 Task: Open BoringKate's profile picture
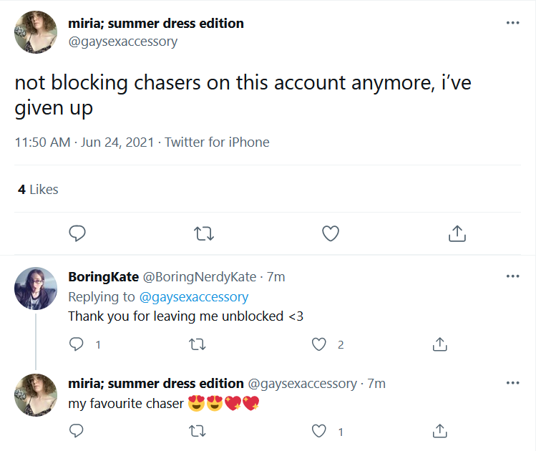36,288
